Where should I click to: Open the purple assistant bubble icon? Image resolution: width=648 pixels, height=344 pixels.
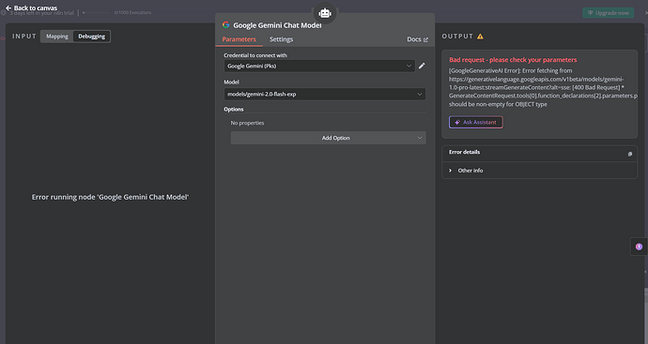(x=639, y=247)
